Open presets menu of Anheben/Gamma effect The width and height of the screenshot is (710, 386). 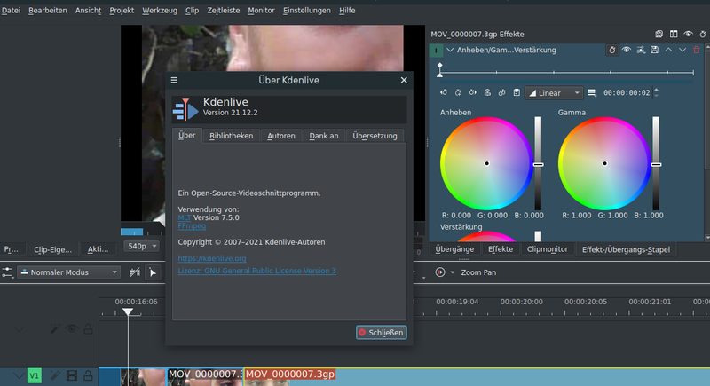pyautogui.click(x=641, y=50)
